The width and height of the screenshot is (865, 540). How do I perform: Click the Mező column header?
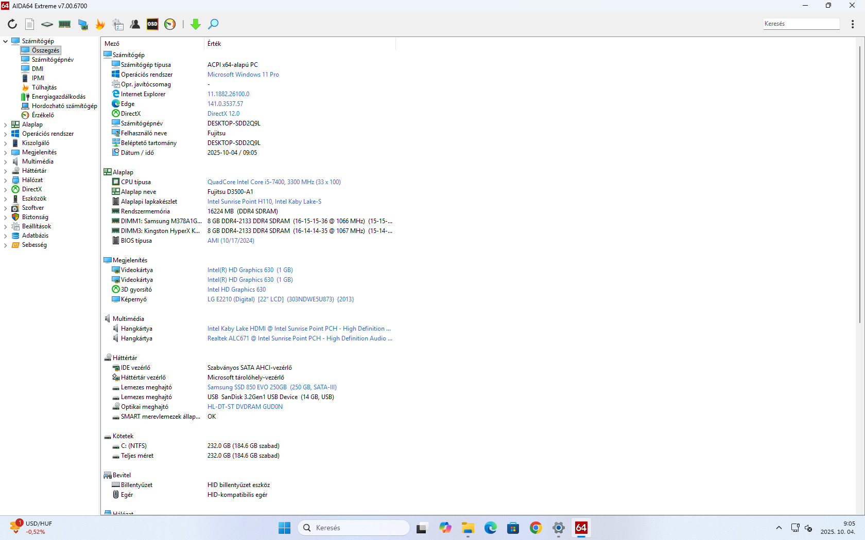tap(152, 44)
